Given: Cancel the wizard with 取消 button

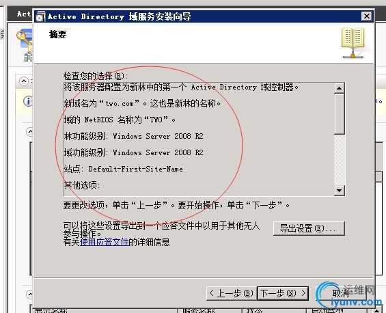Looking at the screenshot, I should coord(341,293).
